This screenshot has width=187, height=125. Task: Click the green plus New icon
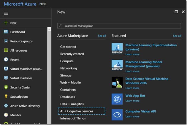coord(6,23)
